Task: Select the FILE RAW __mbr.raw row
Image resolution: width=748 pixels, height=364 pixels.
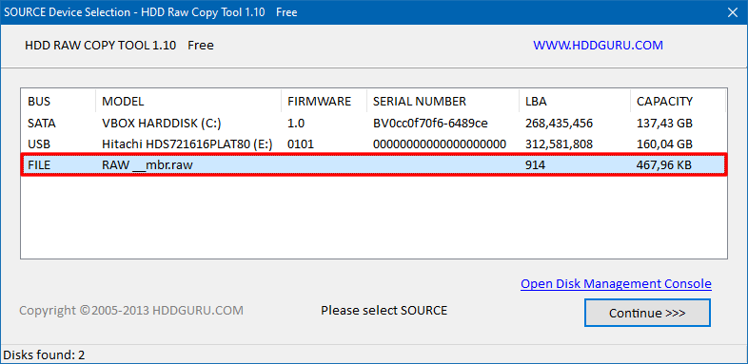Action: point(373,164)
